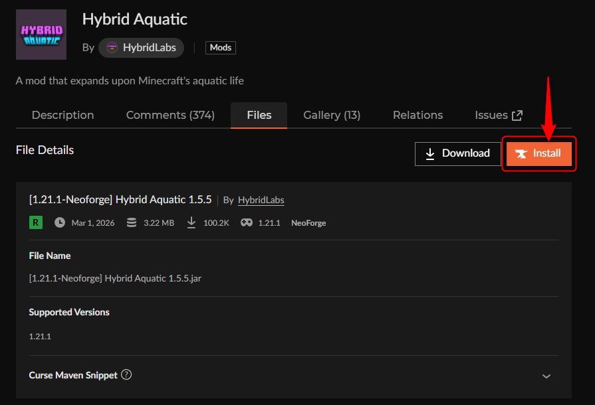Switch to the Gallery (13) tab
595x405 pixels.
[331, 115]
